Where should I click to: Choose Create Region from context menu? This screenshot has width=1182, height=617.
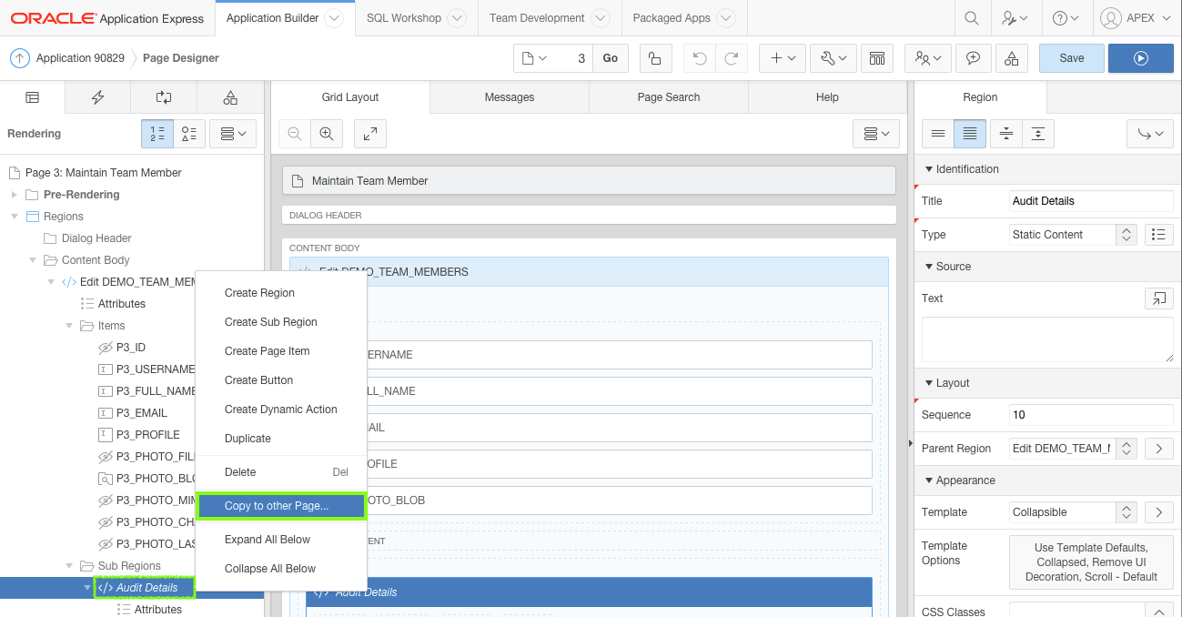click(280, 293)
